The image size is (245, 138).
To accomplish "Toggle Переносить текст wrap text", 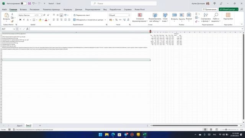I will click(82, 15).
